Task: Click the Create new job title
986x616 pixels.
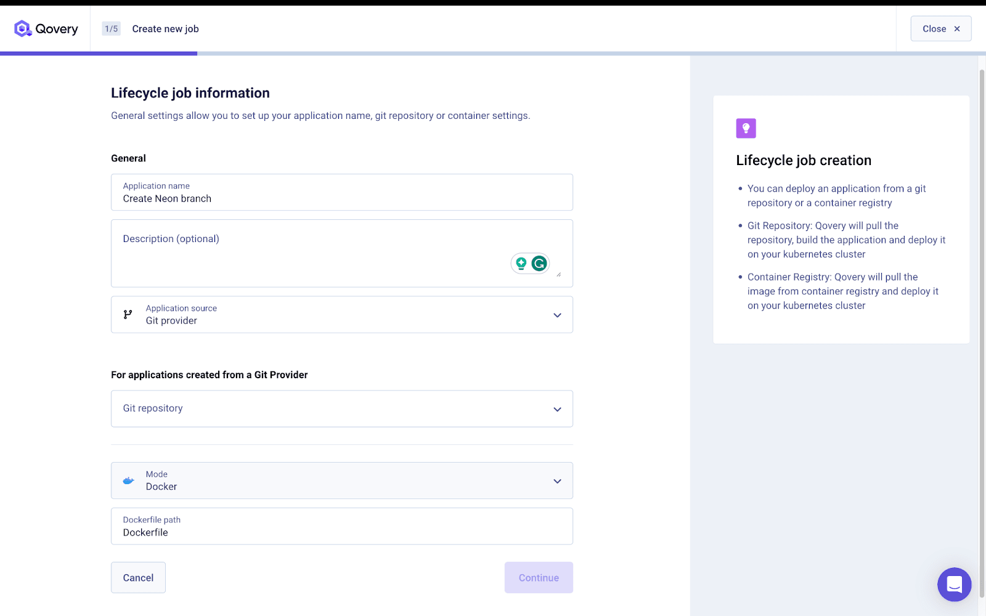Action: click(x=165, y=29)
